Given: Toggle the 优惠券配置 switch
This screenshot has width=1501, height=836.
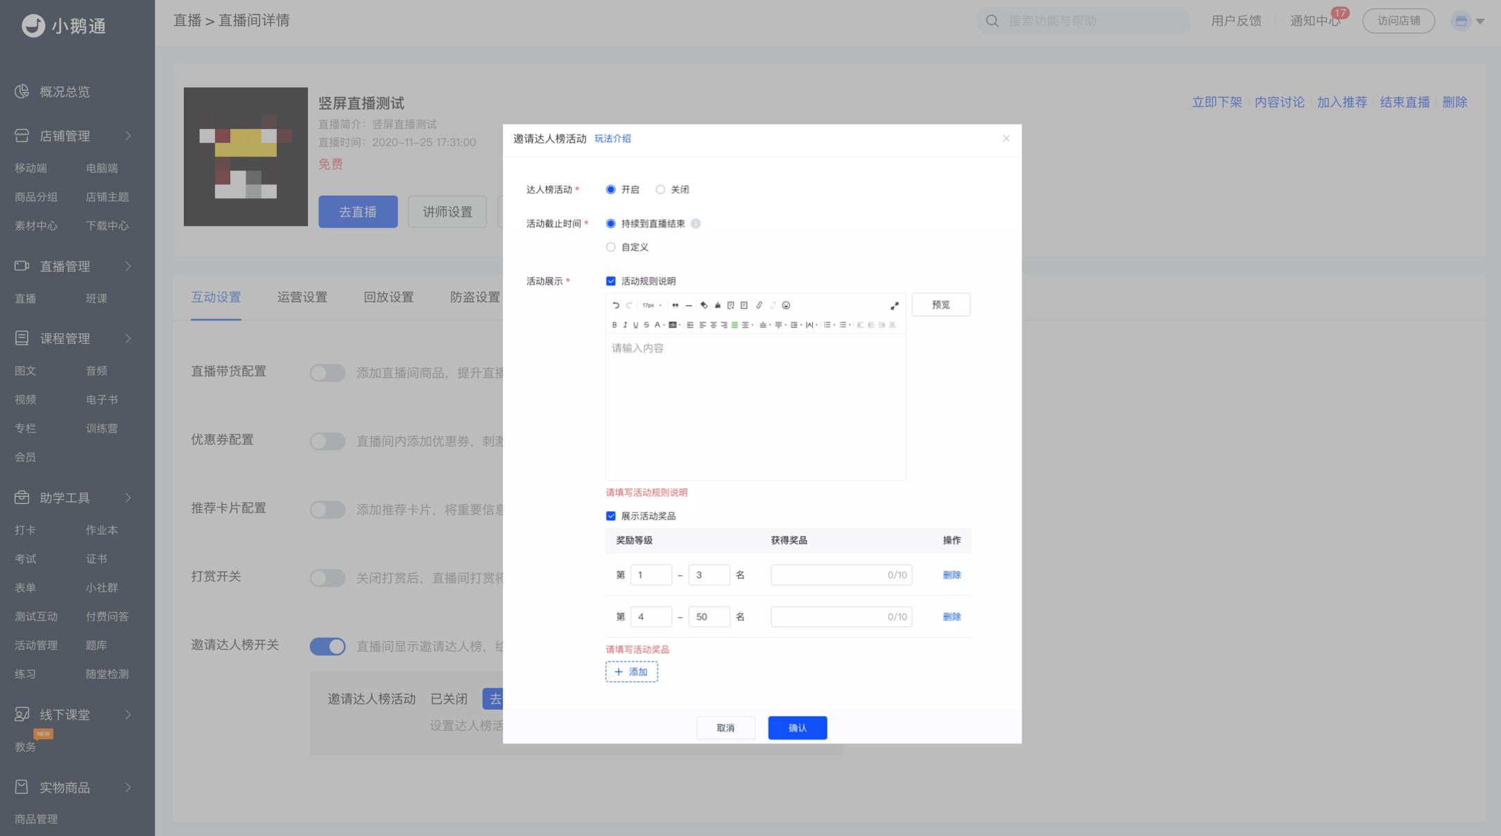Looking at the screenshot, I should click(x=327, y=441).
